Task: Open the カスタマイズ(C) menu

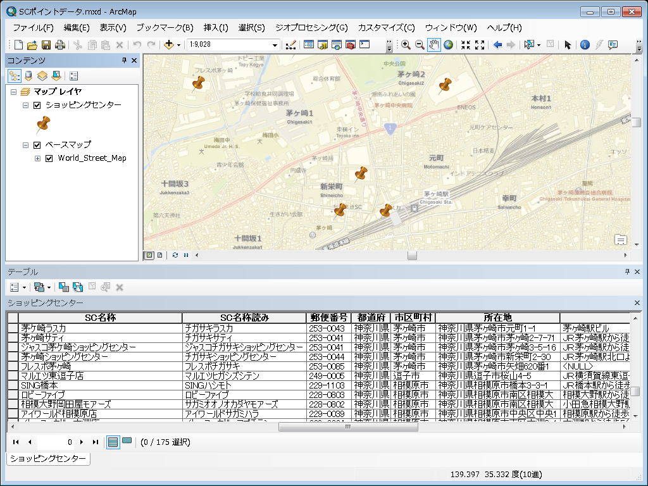Action: (x=387, y=28)
